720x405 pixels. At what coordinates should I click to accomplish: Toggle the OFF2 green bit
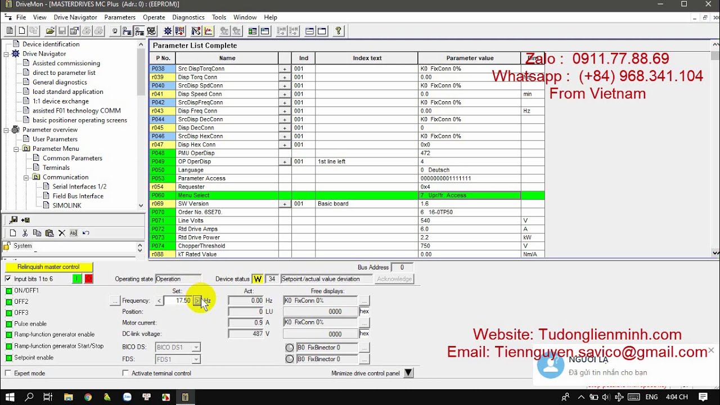click(8, 302)
